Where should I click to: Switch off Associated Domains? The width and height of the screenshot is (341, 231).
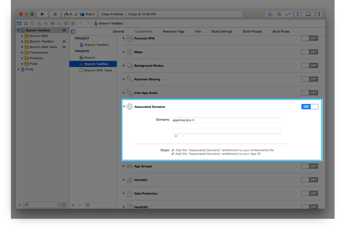310,107
